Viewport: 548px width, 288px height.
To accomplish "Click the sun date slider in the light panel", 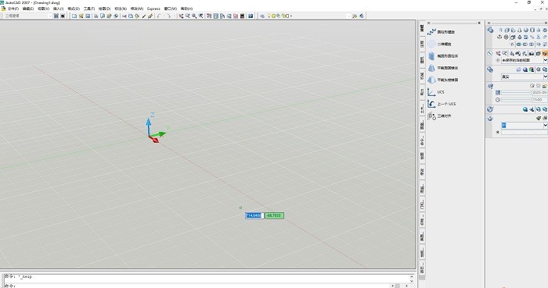I will [516, 93].
